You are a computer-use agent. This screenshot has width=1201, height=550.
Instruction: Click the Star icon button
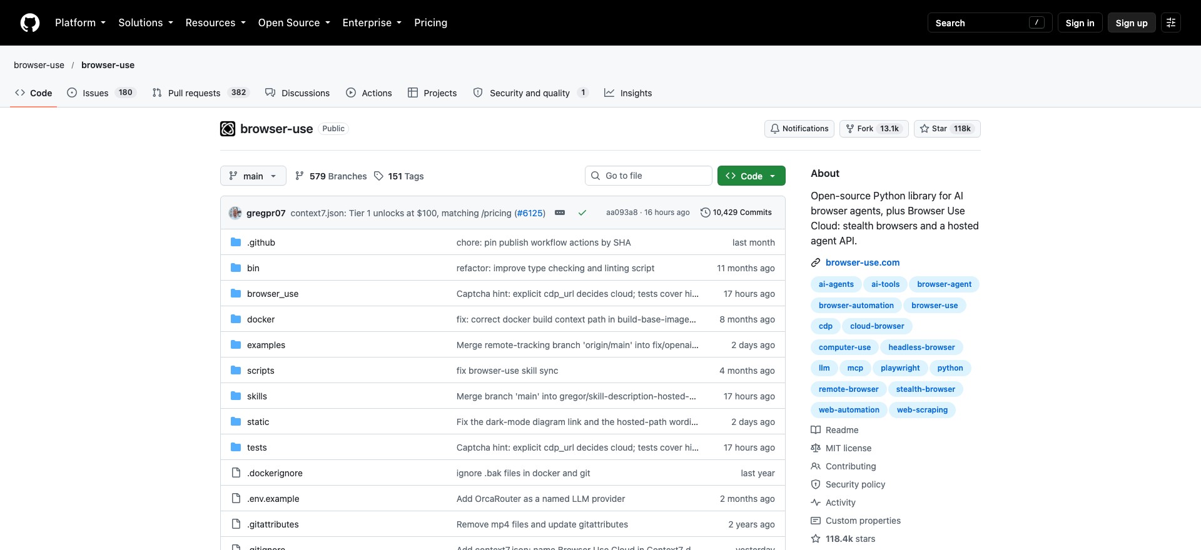click(947, 129)
